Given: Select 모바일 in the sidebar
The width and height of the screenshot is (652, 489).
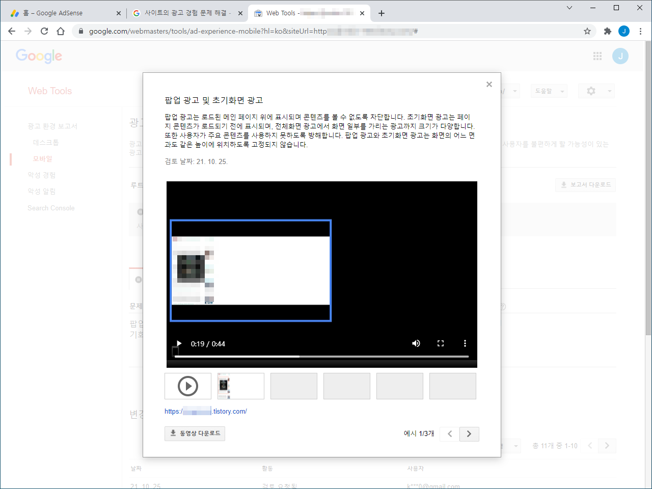Looking at the screenshot, I should pyautogui.click(x=43, y=158).
